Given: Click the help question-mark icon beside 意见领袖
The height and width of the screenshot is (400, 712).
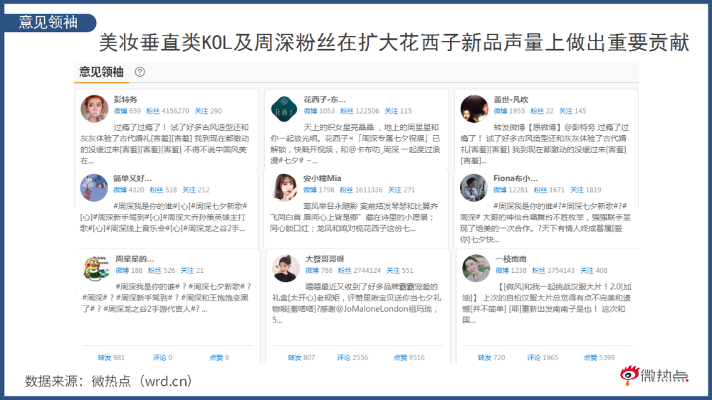Looking at the screenshot, I should point(140,72).
